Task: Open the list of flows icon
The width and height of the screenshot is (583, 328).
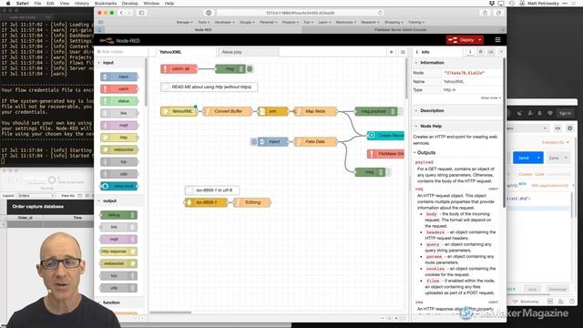Action: pos(403,52)
